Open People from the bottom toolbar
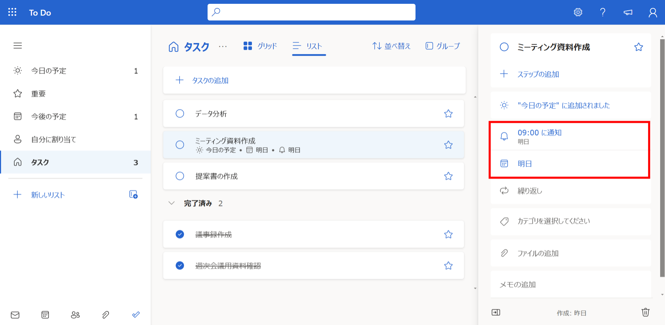665x325 pixels. point(75,315)
